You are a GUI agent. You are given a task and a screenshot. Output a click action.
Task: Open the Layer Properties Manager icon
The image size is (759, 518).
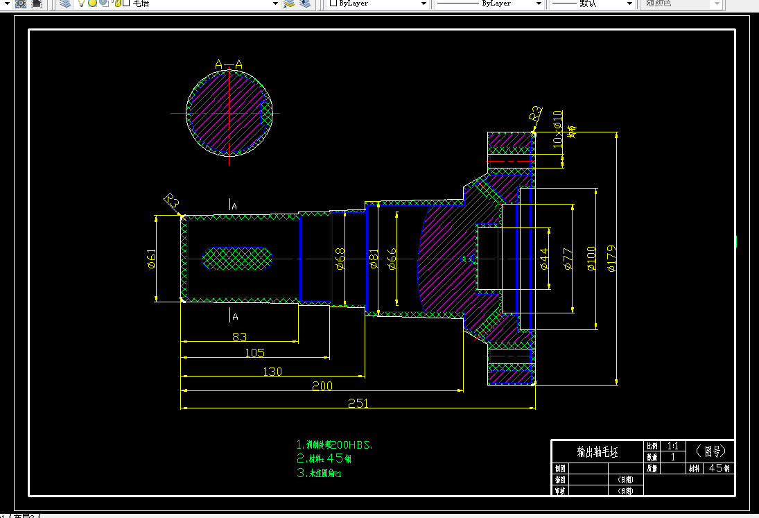point(65,3)
